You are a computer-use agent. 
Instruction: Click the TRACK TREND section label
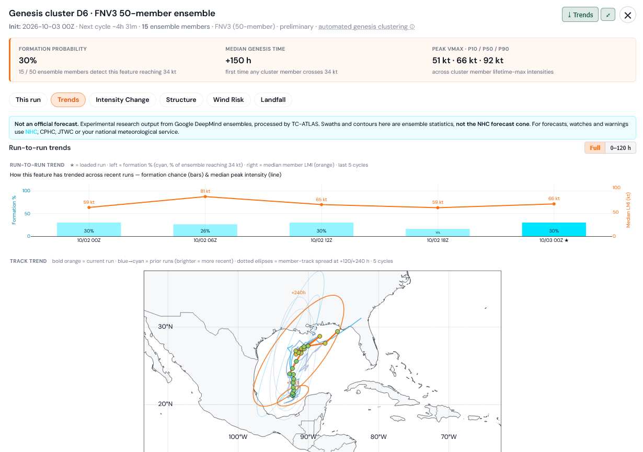point(28,261)
